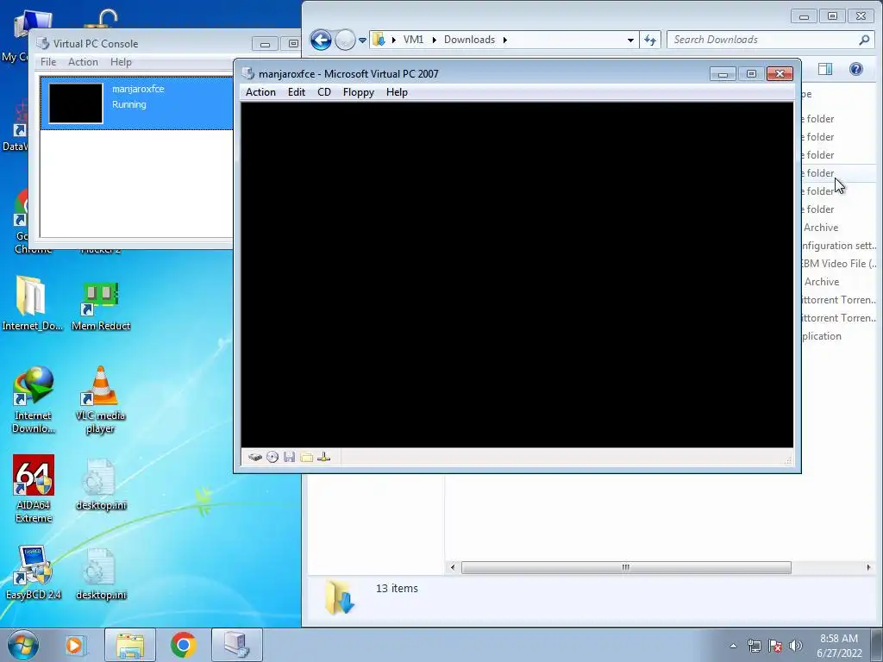Viewport: 883px width, 662px height.
Task: Open Internet Download Manager desktop shortcut
Action: coord(34,400)
